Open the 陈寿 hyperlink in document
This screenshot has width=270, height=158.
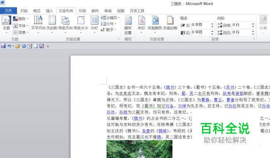pyautogui.click(x=227, y=93)
